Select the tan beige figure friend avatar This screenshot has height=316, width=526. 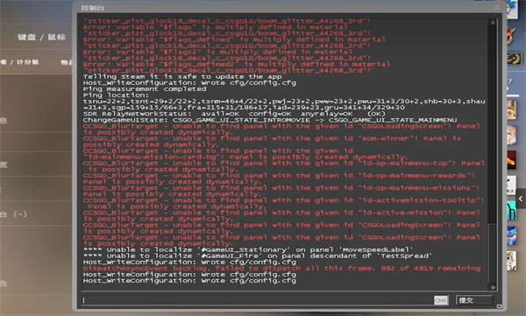click(x=511, y=109)
